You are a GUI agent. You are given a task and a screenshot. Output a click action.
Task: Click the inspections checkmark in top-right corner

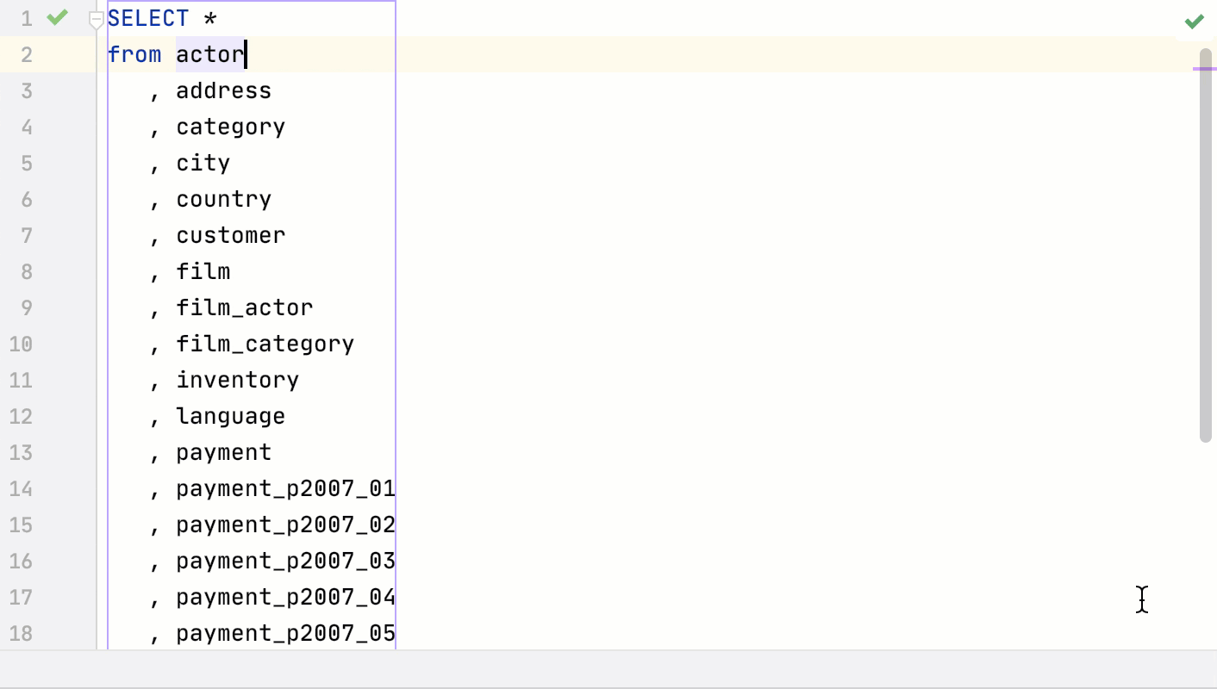point(1194,21)
